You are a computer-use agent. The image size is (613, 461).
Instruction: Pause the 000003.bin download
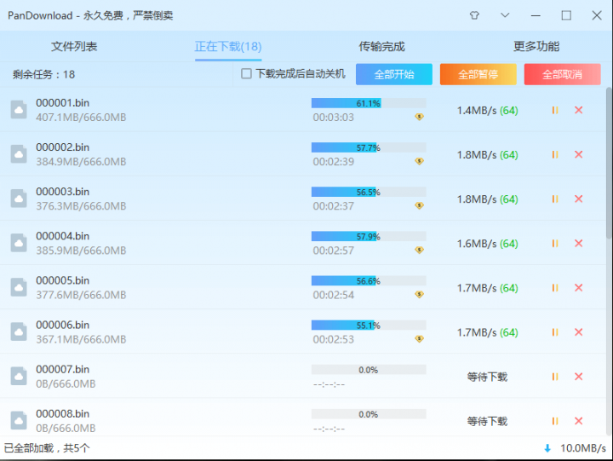pyautogui.click(x=555, y=199)
